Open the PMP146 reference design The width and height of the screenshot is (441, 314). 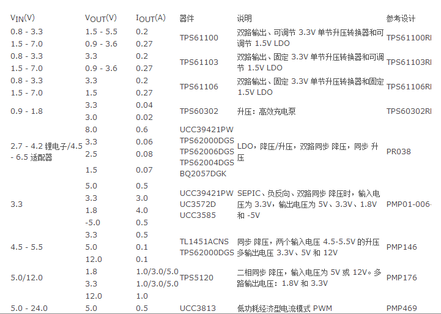coord(402,247)
